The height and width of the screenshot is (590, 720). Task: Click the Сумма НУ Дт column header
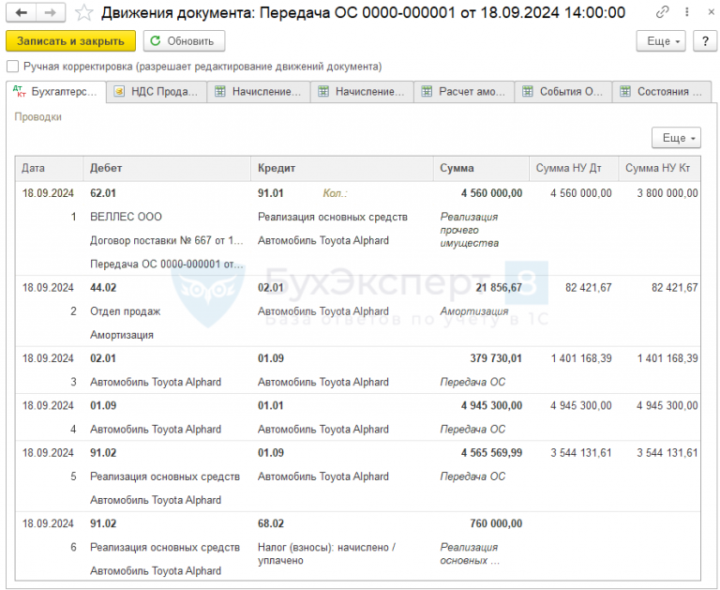pos(574,168)
